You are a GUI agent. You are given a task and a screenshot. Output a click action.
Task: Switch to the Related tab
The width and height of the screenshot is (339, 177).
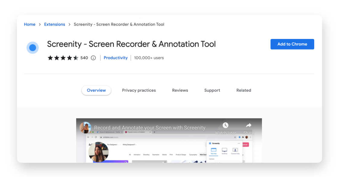point(244,90)
